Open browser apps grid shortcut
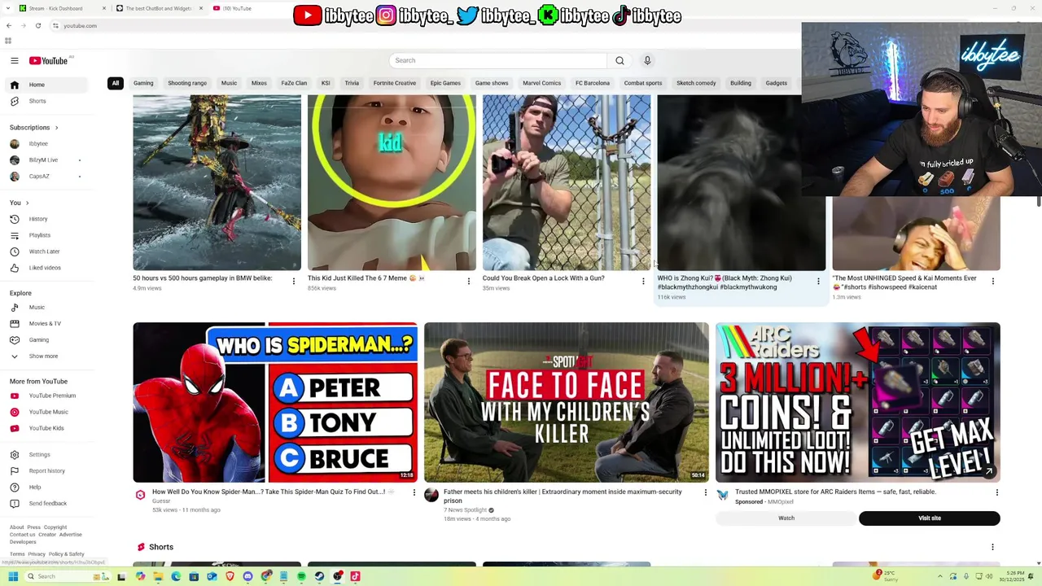 coord(8,41)
